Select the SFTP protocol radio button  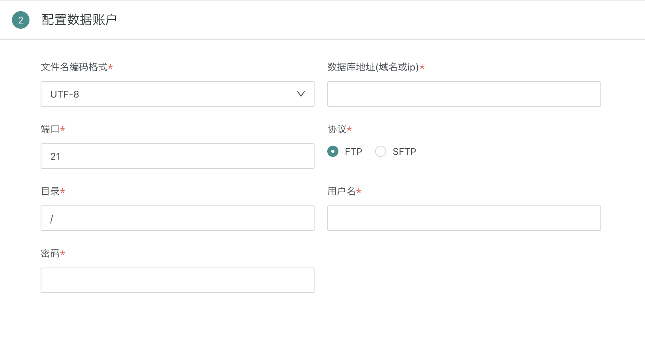(x=381, y=151)
